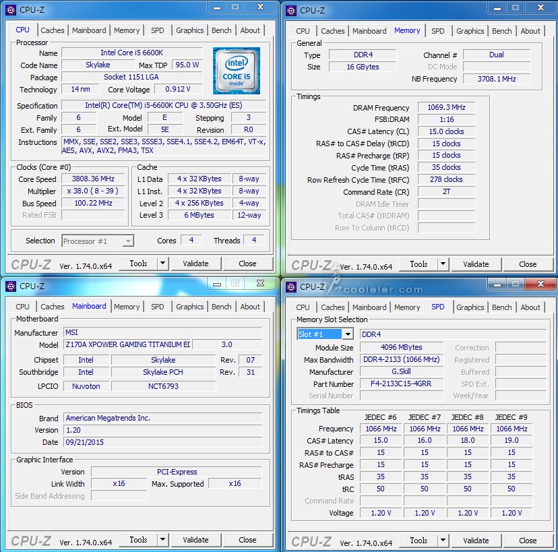Click the NB Frequency value 3708.1 MHz
Viewport: 558px width, 552px height.
[x=497, y=79]
